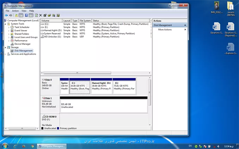This screenshot has width=239, height=149.
Task: Open the More Actions submenu arrow
Action: tap(185, 30)
